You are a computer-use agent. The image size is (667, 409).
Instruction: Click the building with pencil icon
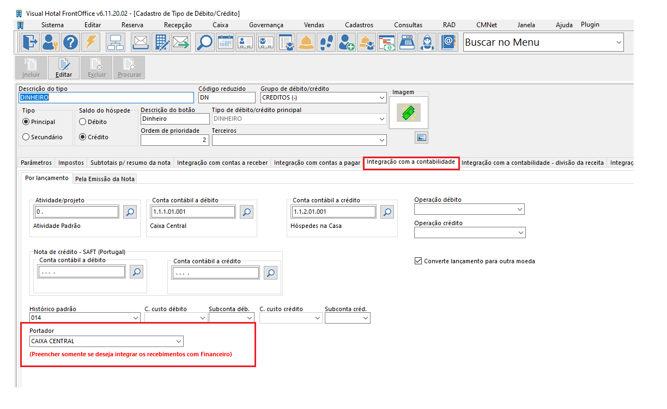[161, 42]
